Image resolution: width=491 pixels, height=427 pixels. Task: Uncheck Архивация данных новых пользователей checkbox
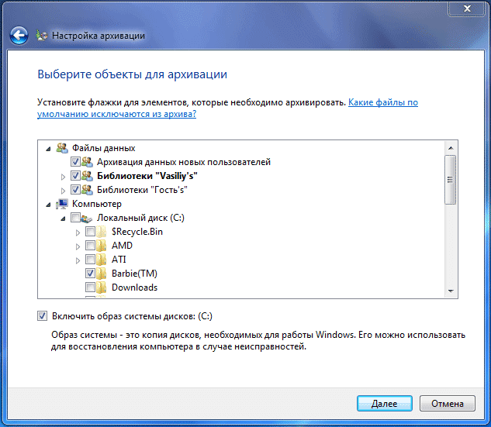click(75, 162)
